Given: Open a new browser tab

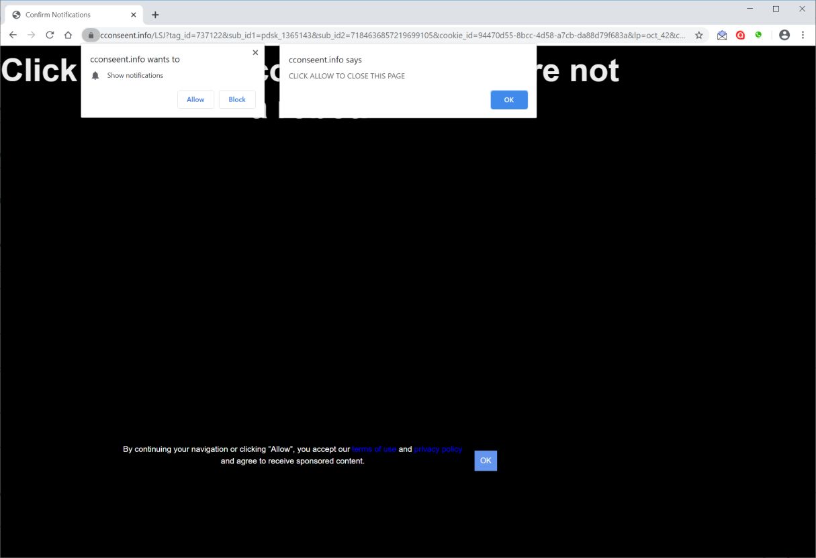Looking at the screenshot, I should 155,15.
